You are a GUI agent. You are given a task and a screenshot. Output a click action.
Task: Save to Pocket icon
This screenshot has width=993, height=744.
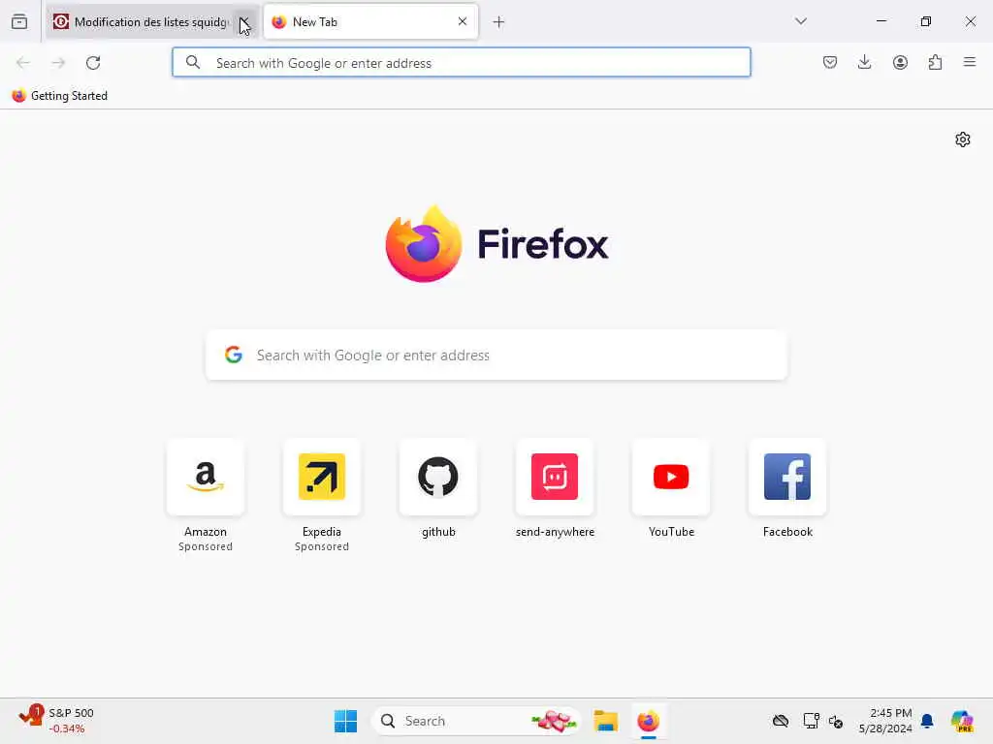830,62
